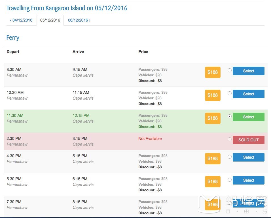Screen dimensions: 271x218
Task: Choose the 10.30 AM ferry radio button
Action: click(230, 93)
